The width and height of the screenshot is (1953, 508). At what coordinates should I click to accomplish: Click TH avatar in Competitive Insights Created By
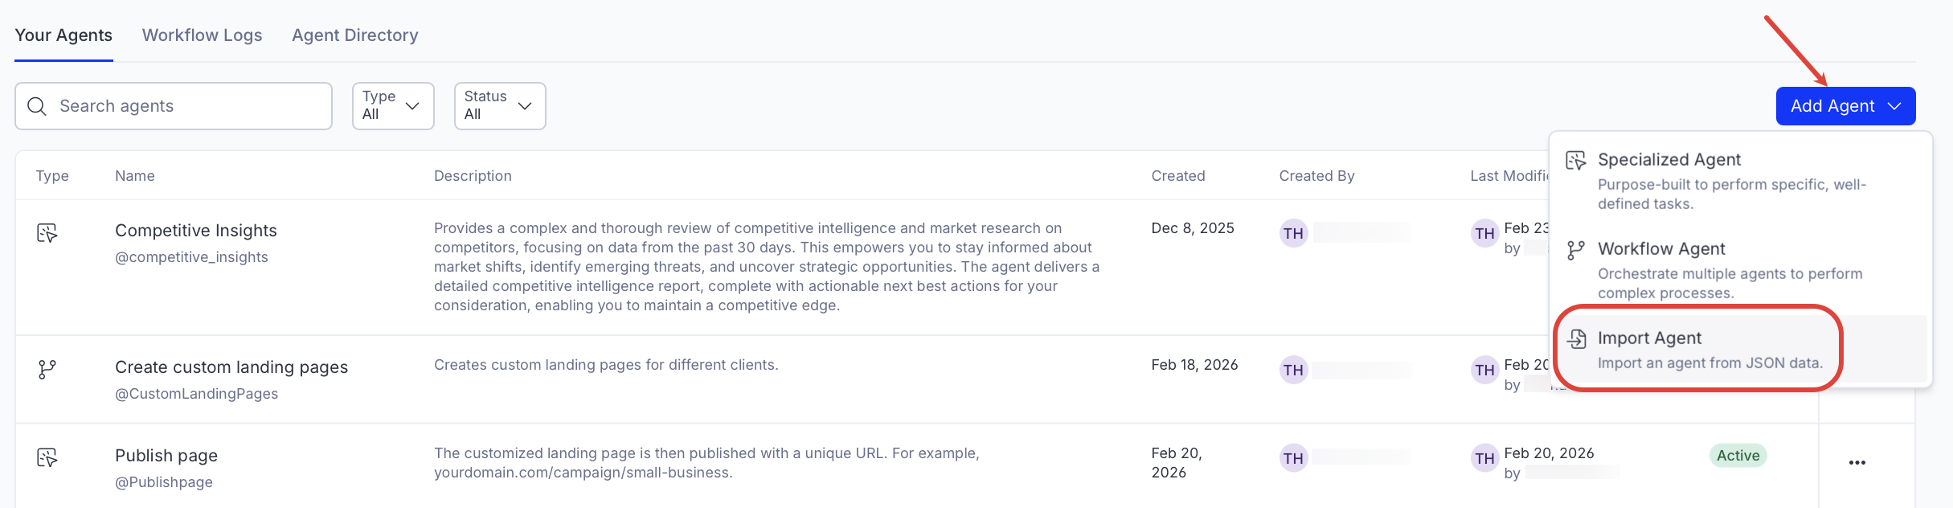point(1293,233)
